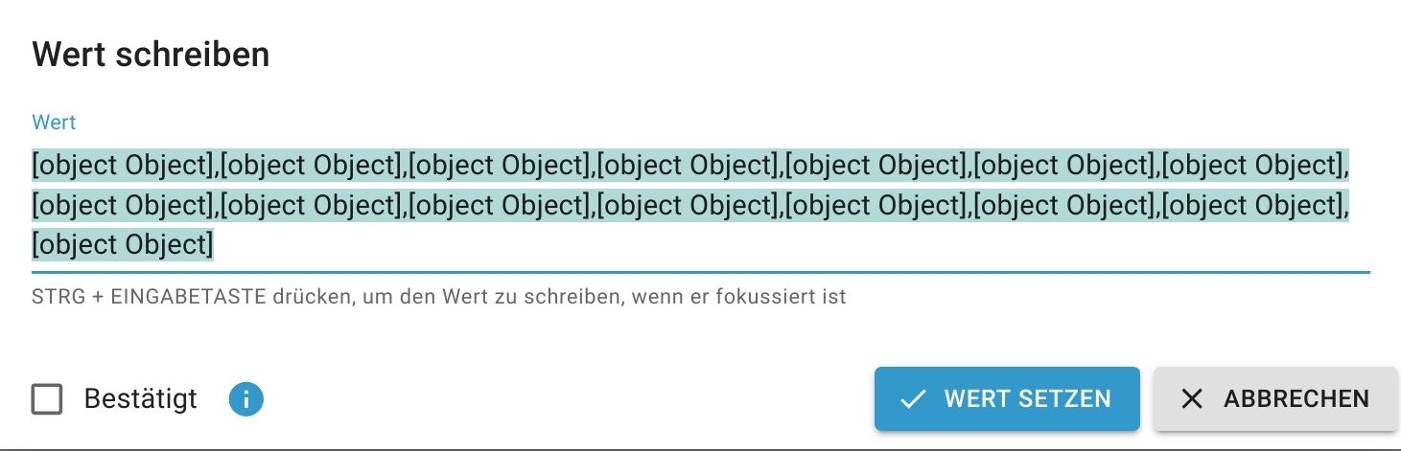Click the last entry on the first line
This screenshot has height=451, width=1401.
[1250, 166]
